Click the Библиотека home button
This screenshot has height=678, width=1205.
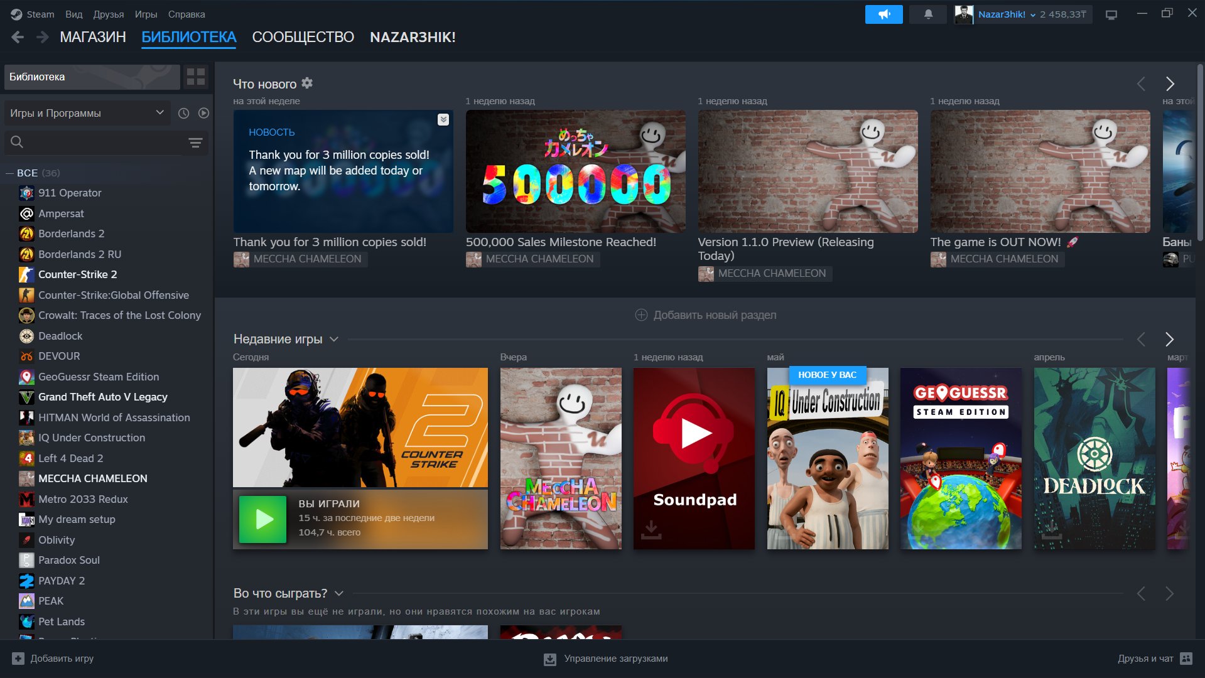[x=92, y=77]
